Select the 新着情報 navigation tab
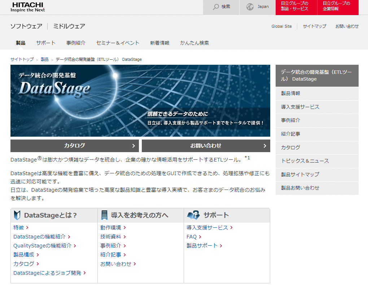The height and width of the screenshot is (287, 368). click(x=159, y=43)
